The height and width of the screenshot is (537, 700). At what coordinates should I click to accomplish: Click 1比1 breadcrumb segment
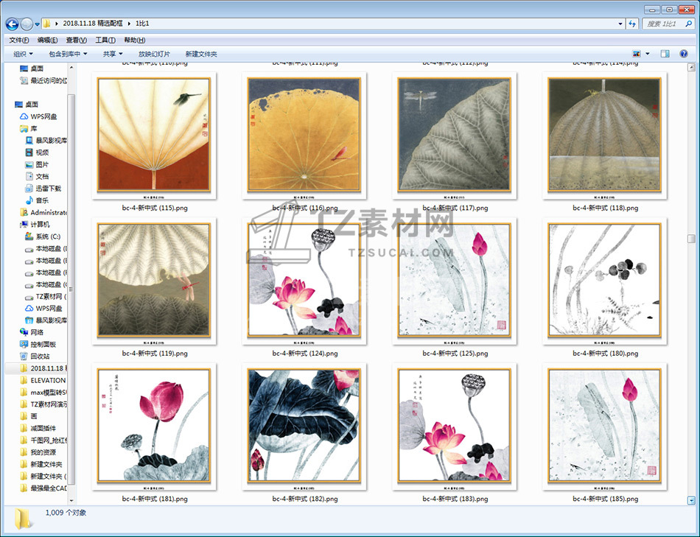tap(142, 24)
